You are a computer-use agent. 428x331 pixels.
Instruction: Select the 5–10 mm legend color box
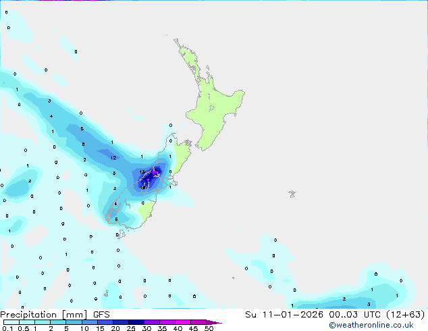pyautogui.click(x=74, y=322)
